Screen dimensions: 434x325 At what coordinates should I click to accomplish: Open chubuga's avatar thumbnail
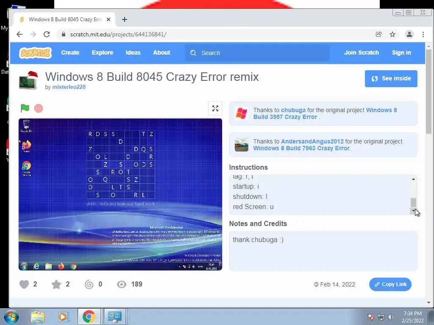[x=241, y=113]
